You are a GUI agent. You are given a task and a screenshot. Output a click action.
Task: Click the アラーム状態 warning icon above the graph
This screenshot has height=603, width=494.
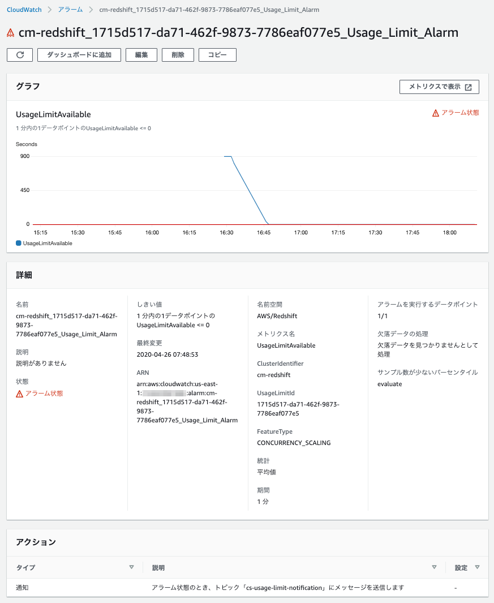coord(435,112)
